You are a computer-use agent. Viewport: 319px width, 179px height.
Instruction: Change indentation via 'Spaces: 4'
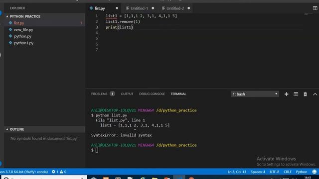(258, 172)
